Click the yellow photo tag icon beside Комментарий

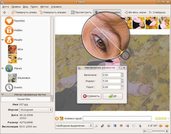[61, 119]
